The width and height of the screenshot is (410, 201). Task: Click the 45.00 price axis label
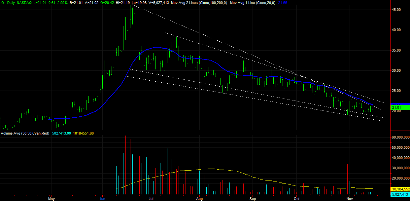396,10
